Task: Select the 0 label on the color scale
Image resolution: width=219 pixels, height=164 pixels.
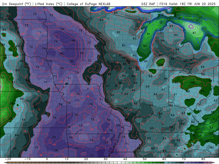Action: 47,159
